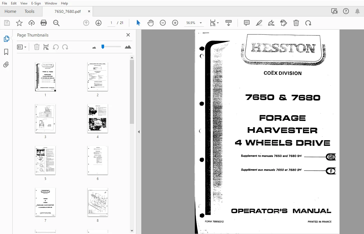Click the 'Page Thumbnails' panel title
Image resolution: width=364 pixels, height=234 pixels.
[33, 35]
